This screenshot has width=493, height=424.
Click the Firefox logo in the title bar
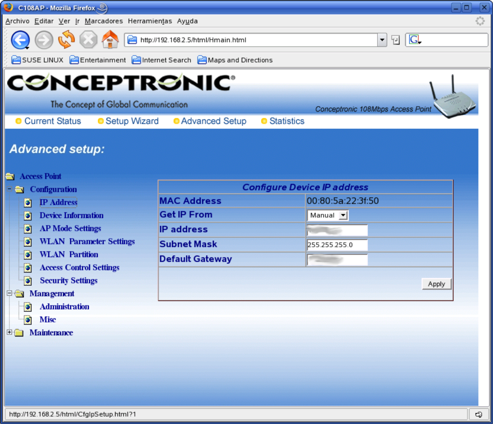click(x=9, y=7)
